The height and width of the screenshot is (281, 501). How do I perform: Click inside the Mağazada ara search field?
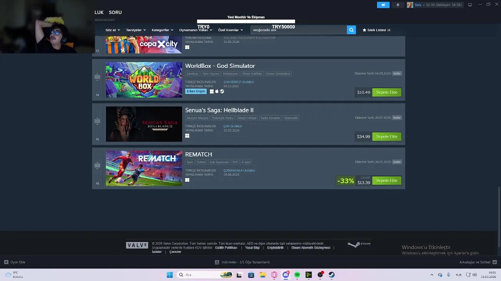pos(299,30)
